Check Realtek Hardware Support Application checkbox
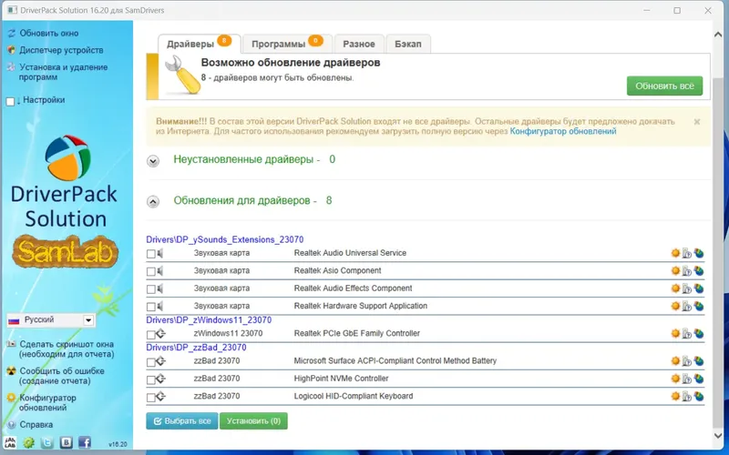 [150, 307]
